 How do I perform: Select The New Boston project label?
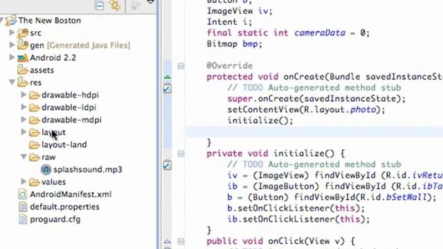(x=50, y=21)
